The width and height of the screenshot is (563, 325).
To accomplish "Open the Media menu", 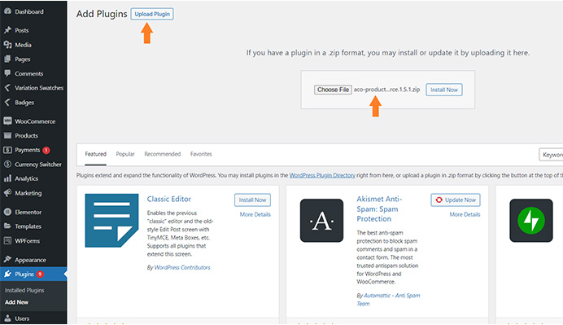I will (23, 45).
